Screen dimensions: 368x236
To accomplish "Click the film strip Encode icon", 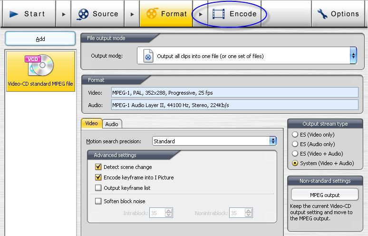I will point(219,14).
